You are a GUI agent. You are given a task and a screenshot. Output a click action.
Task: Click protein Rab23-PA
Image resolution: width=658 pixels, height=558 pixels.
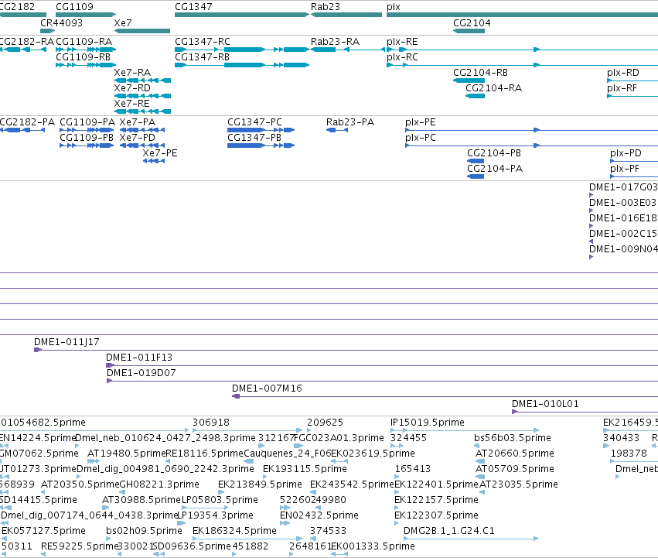[337, 130]
